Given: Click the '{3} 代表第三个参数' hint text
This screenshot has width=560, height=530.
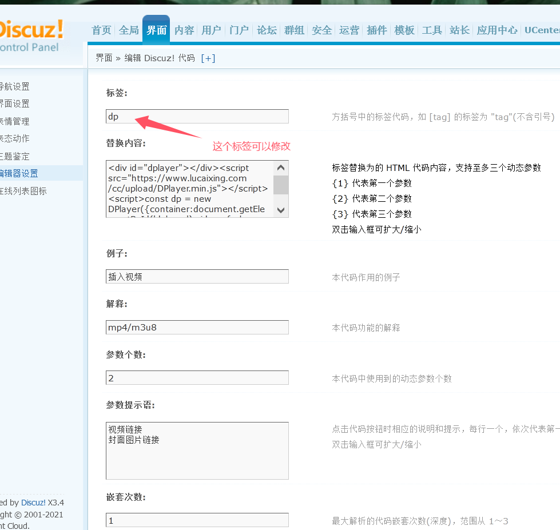Looking at the screenshot, I should [x=372, y=214].
